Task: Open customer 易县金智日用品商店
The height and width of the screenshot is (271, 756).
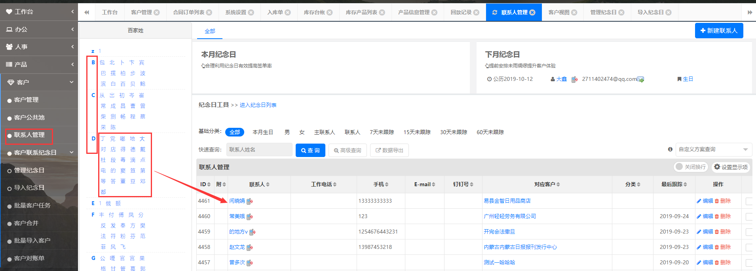Action: coord(507,201)
